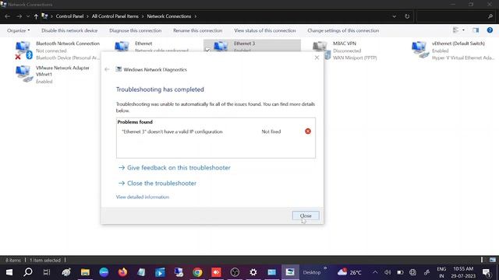Click Change settings of this connection
This screenshot has width=499, height=280.
pos(343,30)
